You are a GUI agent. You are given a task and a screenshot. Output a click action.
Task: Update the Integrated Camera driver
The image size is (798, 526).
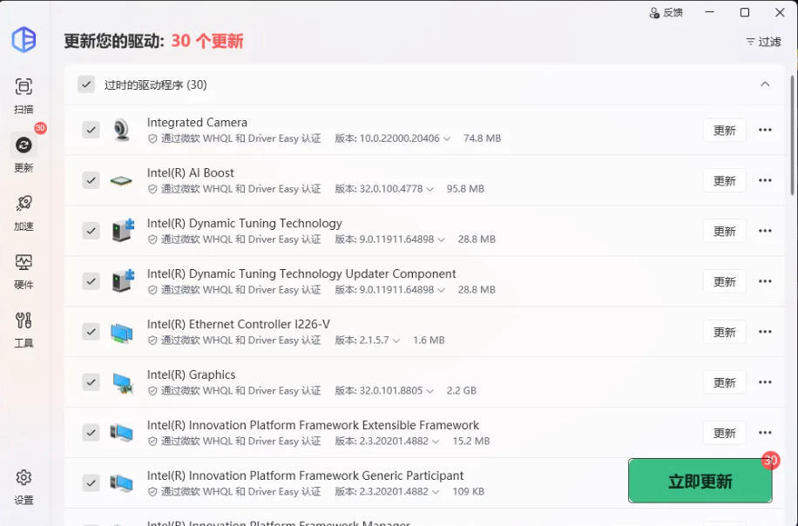pos(725,131)
